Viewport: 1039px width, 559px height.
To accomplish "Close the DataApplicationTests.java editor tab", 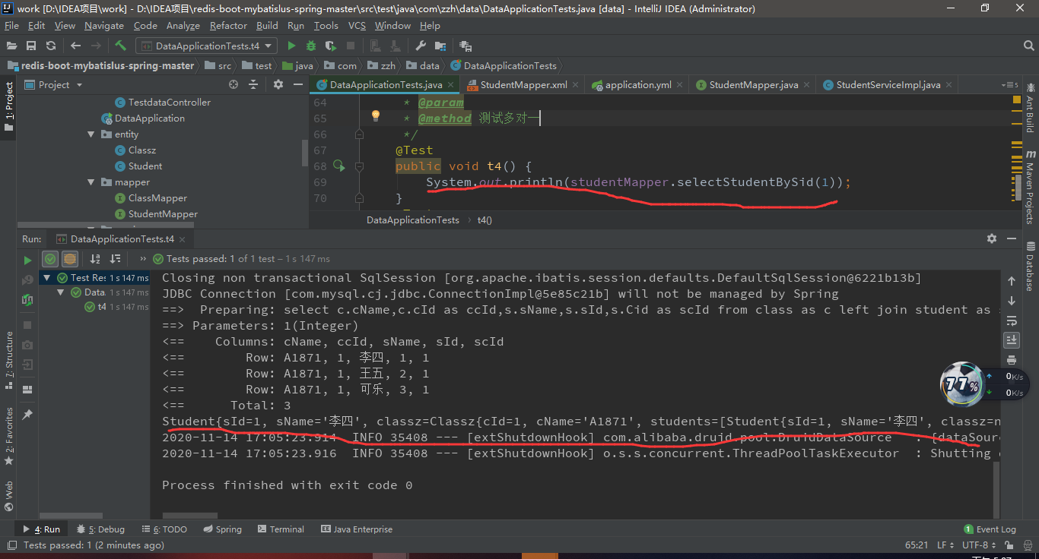I will 451,85.
